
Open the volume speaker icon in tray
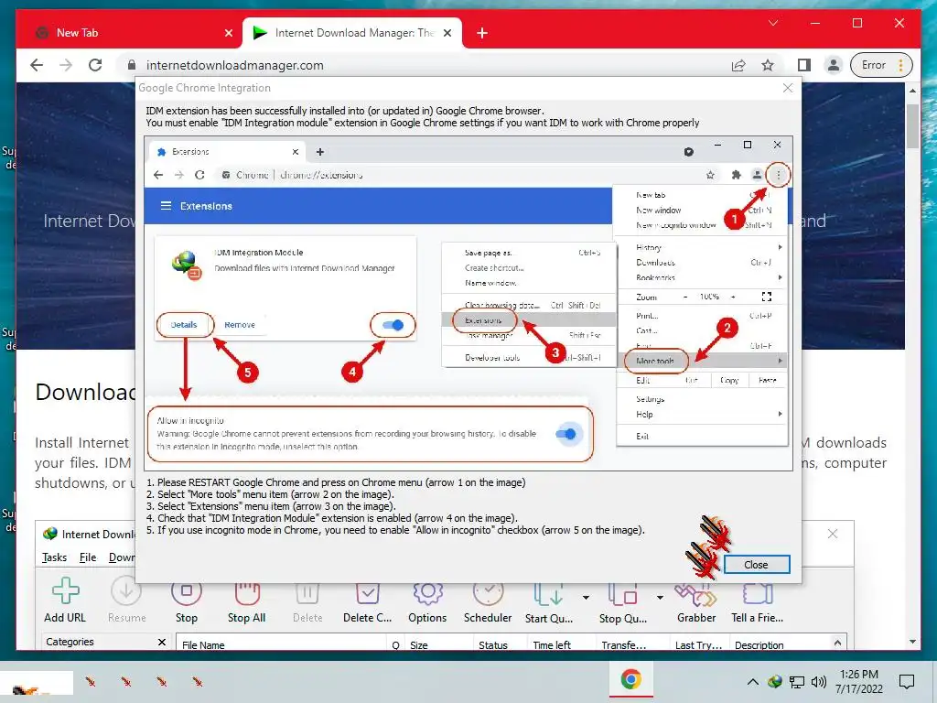click(818, 681)
